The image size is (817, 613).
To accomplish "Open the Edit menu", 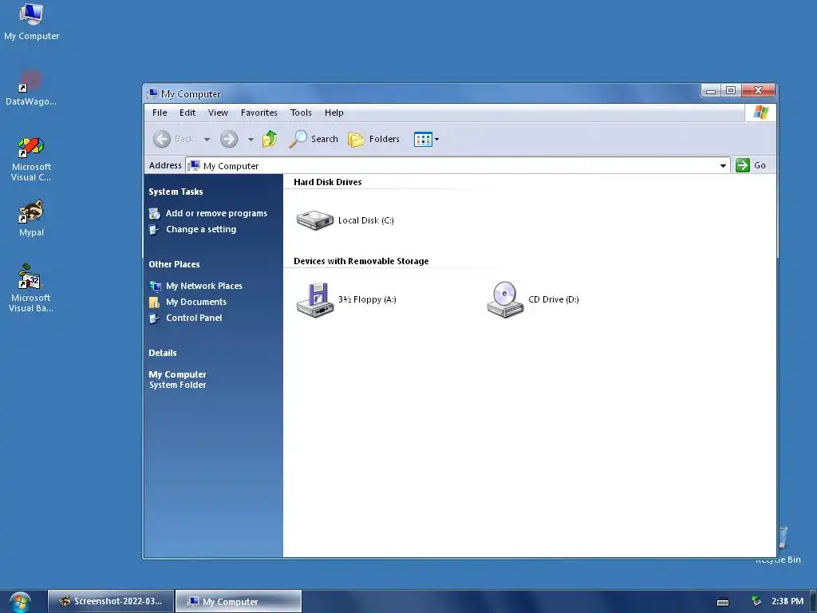I will pyautogui.click(x=187, y=113).
